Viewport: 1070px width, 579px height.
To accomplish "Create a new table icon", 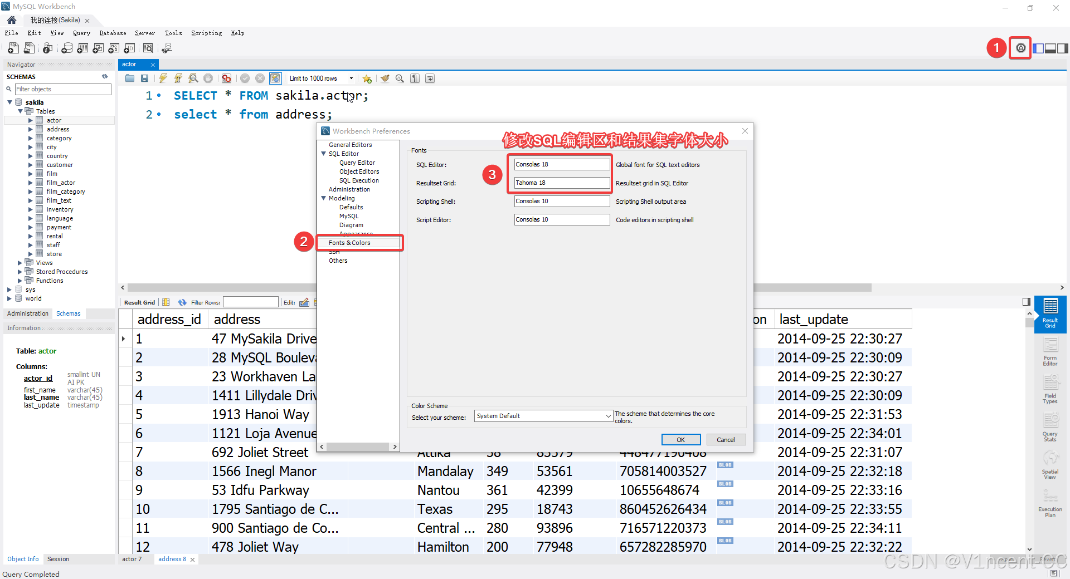I will coord(82,48).
